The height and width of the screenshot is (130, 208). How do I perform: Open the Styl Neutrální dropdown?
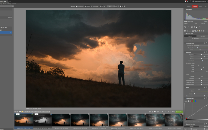pyautogui.click(x=201, y=38)
